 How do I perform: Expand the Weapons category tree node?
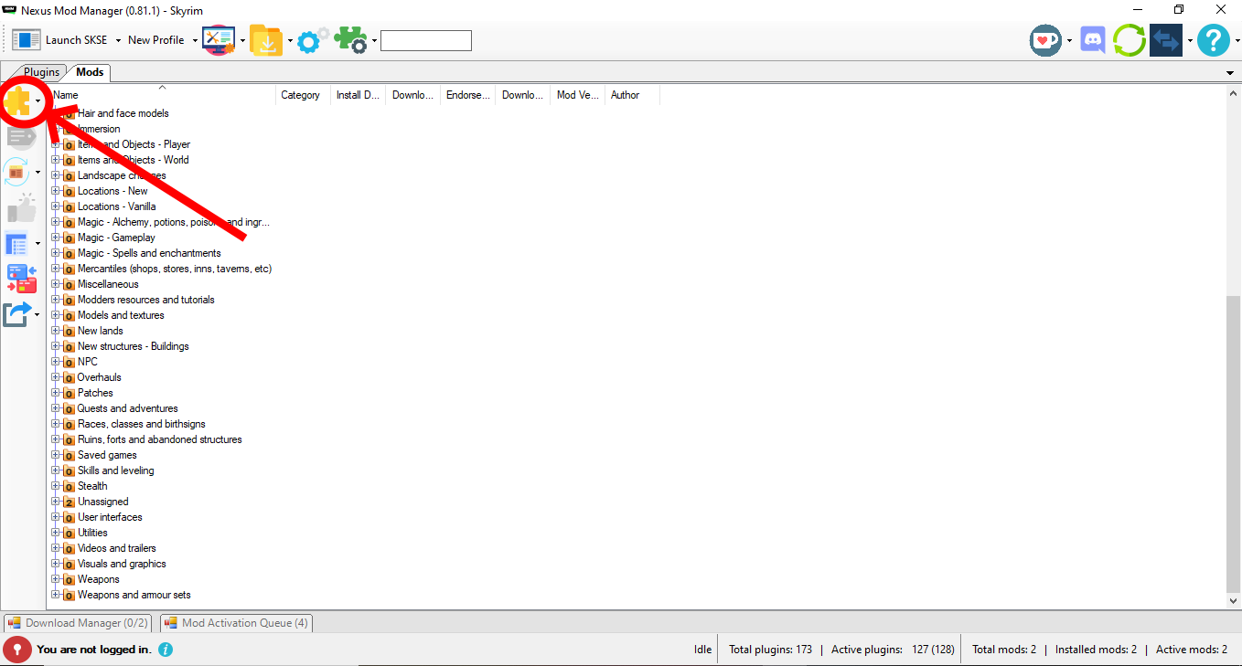[x=56, y=579]
